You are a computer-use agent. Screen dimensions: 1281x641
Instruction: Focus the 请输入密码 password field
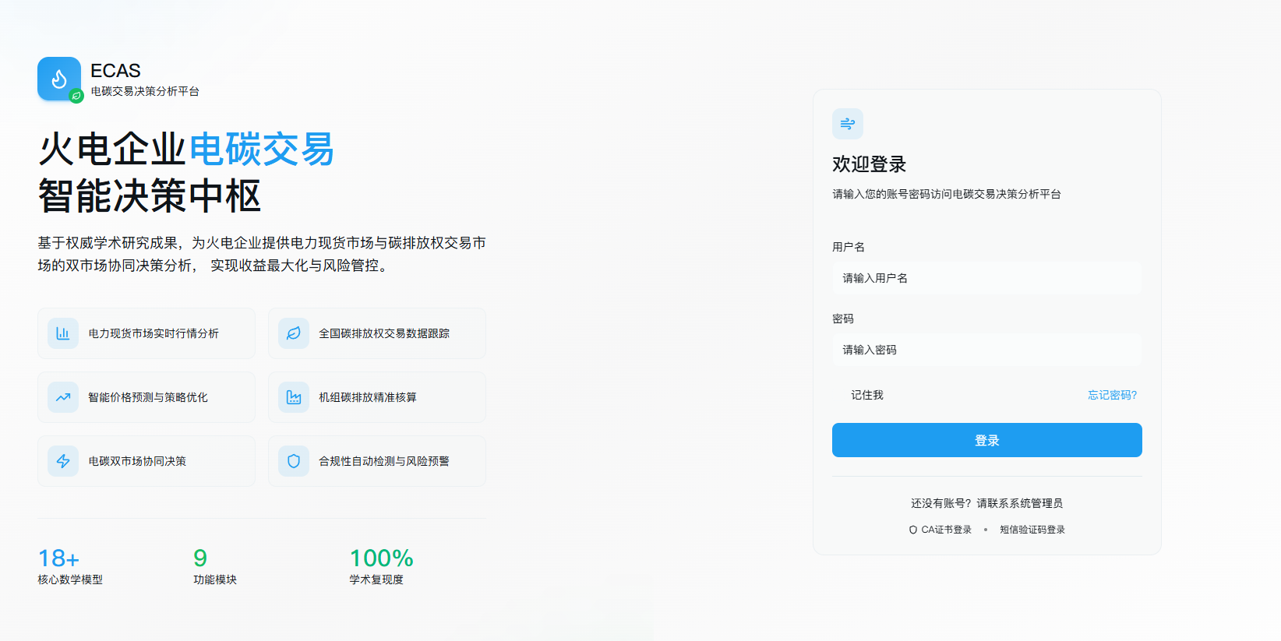(986, 350)
